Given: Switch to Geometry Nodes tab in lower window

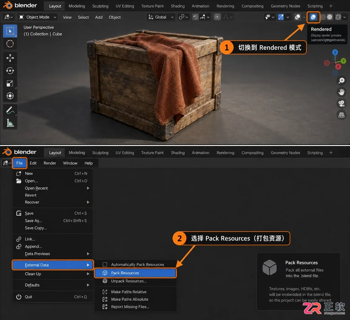Looking at the screenshot, I should click(285, 153).
